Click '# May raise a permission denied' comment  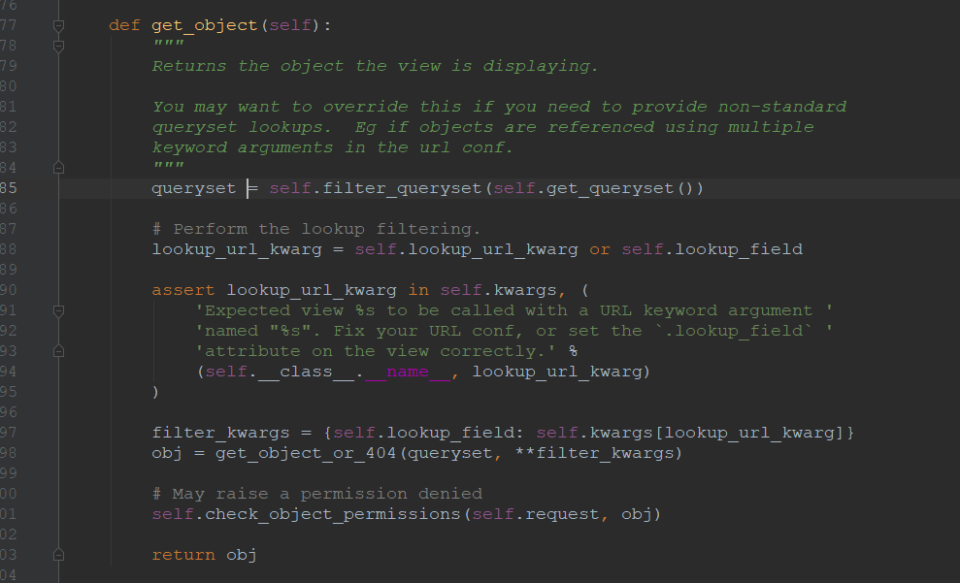pyautogui.click(x=317, y=494)
